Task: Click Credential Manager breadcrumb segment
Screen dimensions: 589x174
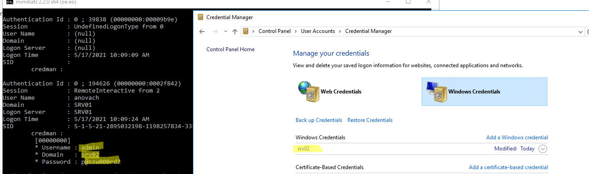Action: [368, 31]
